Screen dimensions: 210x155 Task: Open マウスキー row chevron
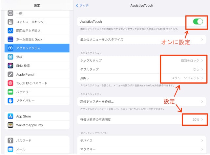pyautogui.click(x=202, y=149)
